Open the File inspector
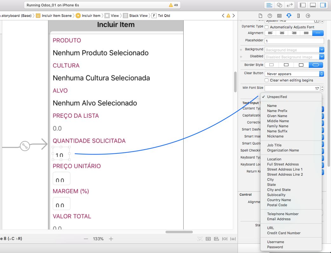 point(260,16)
